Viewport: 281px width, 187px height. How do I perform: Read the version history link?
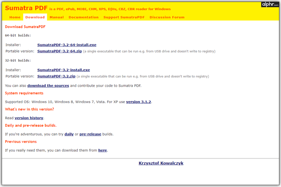click(29, 118)
